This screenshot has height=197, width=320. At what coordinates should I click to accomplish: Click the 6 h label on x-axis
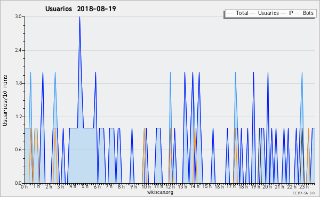click(x=97, y=186)
